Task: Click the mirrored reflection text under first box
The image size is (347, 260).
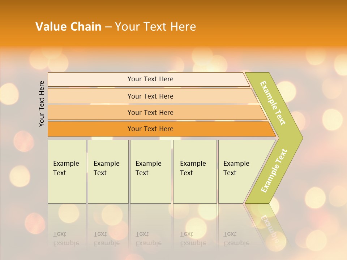Action: coord(66,239)
